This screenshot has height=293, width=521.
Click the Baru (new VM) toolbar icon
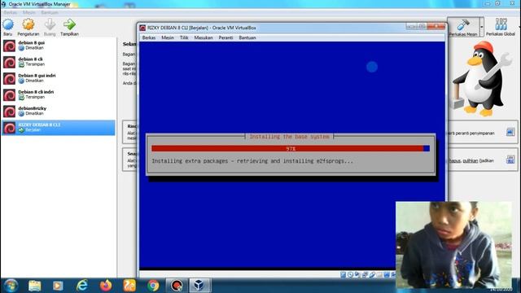click(8, 25)
